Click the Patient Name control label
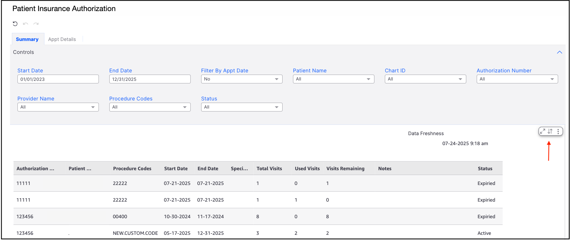 (310, 71)
